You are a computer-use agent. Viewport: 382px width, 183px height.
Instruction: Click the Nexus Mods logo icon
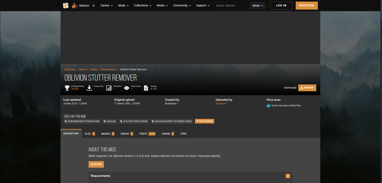tap(66, 5)
